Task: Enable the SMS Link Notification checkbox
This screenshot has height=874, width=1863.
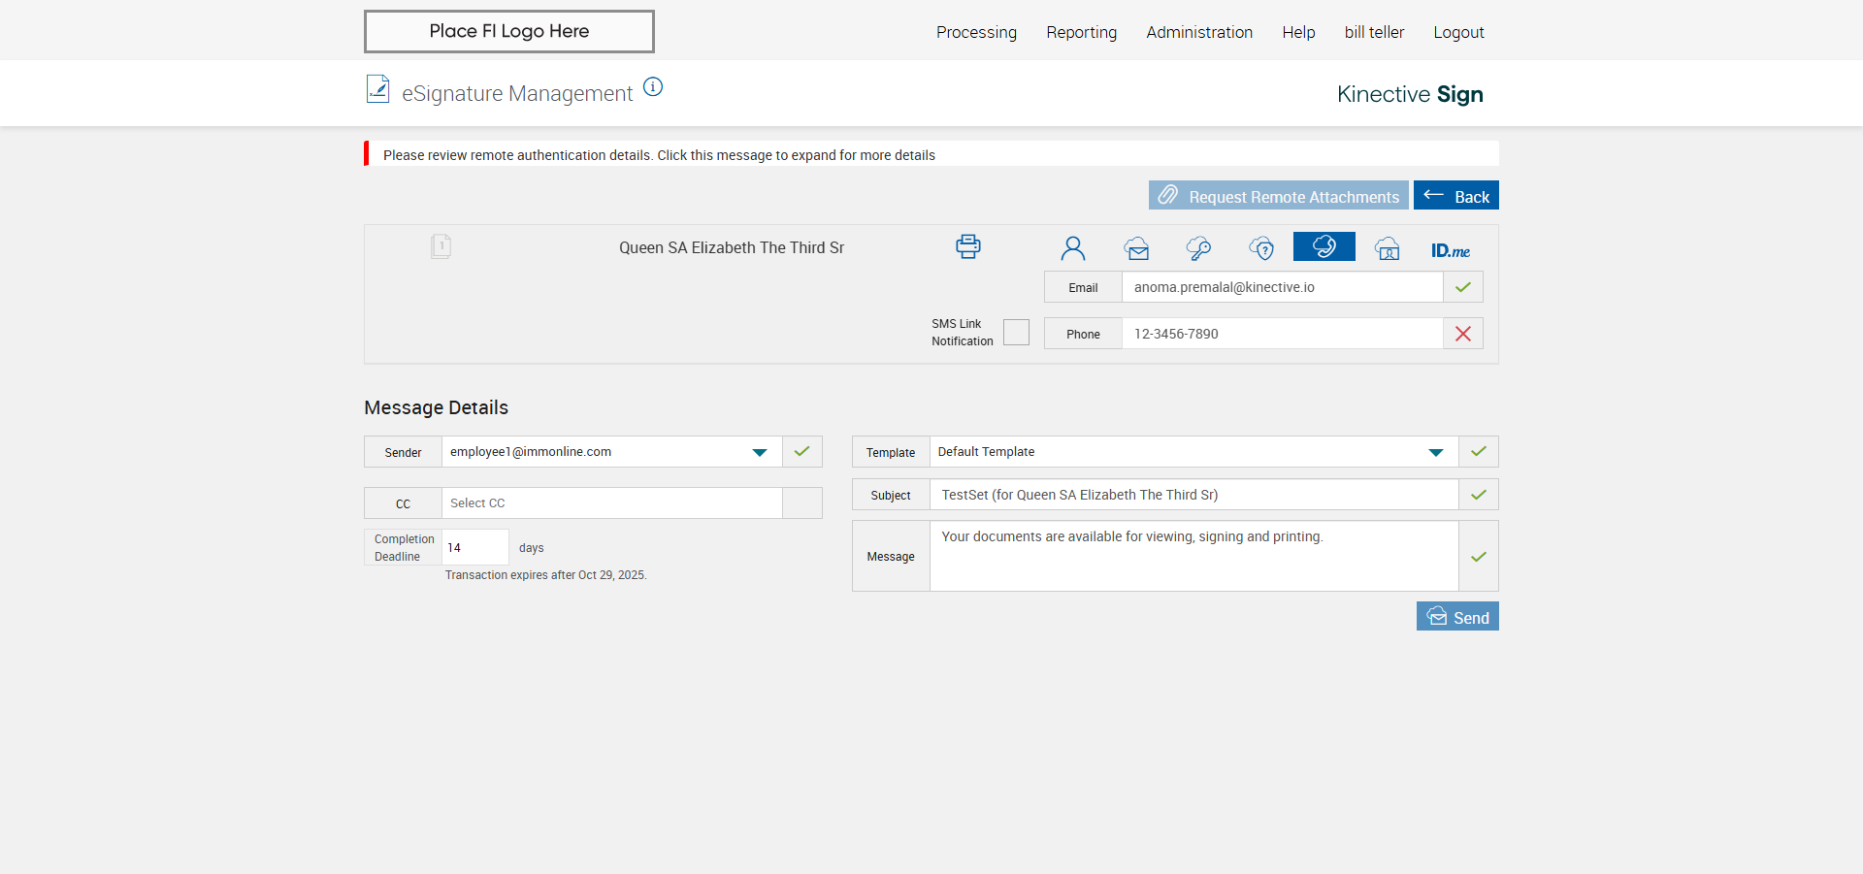Action: [x=1016, y=333]
